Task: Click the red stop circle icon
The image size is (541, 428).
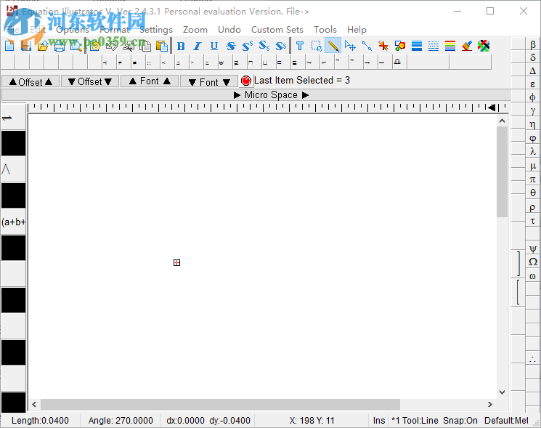Action: coord(246,81)
